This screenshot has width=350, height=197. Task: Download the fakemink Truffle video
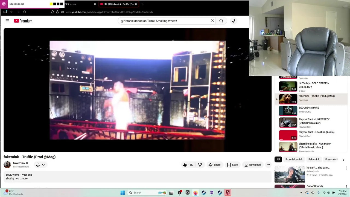tap(252, 165)
